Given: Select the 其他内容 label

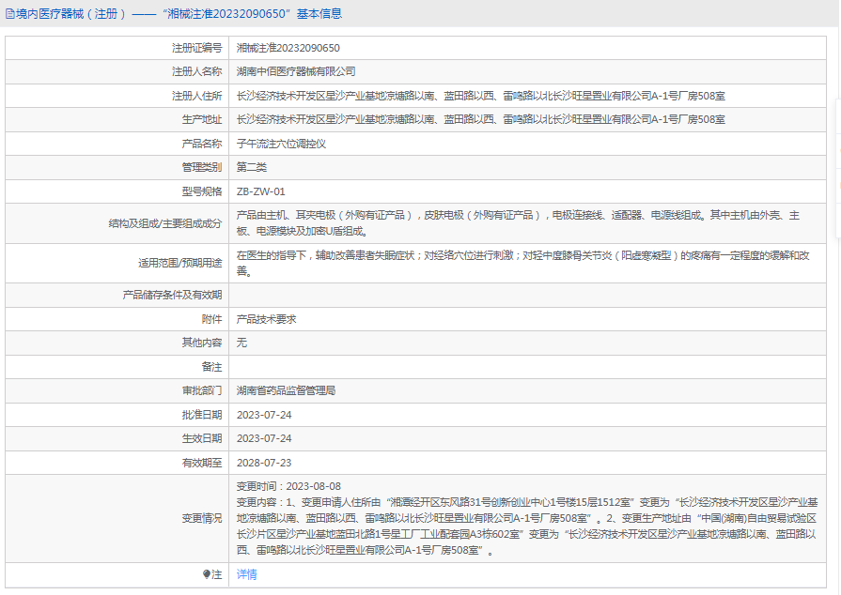Looking at the screenshot, I should click(x=202, y=343).
